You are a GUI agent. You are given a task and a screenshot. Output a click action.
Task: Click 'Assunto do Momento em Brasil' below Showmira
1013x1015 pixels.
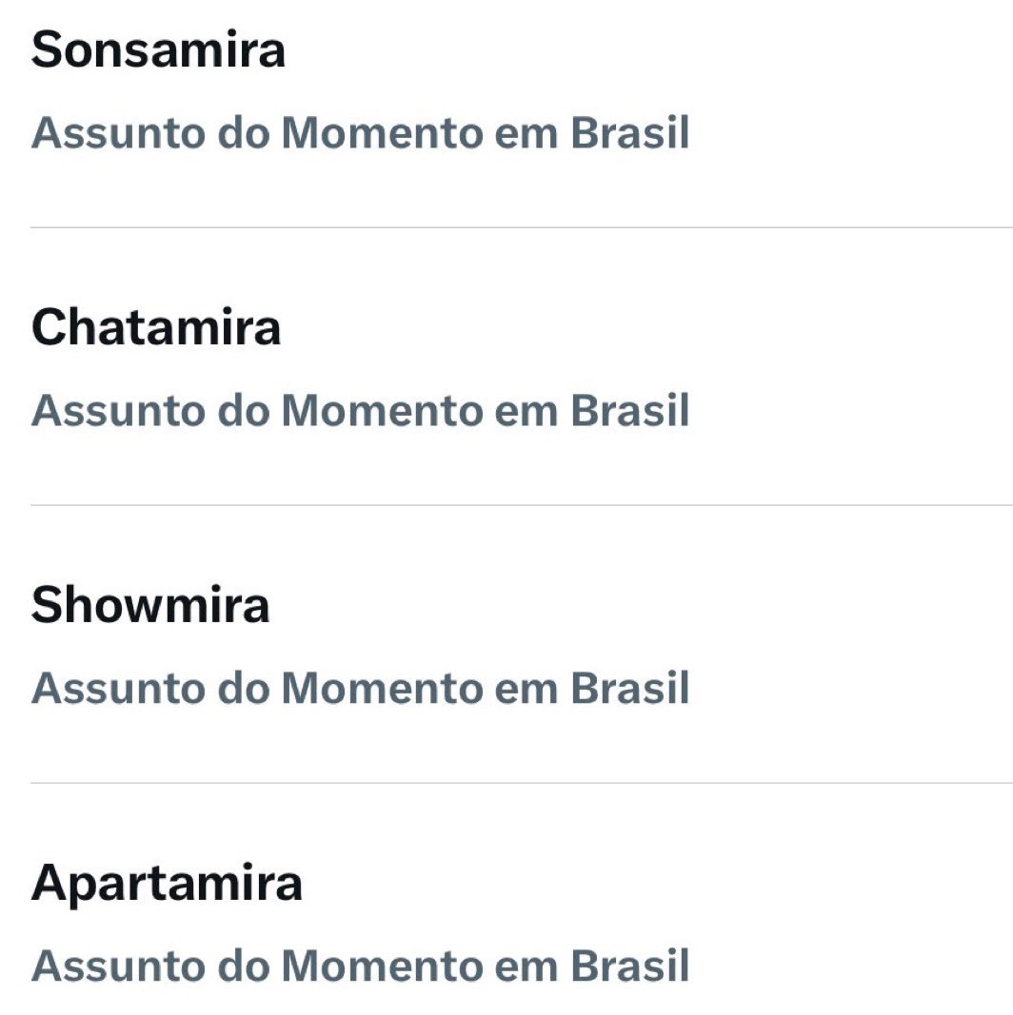[360, 689]
